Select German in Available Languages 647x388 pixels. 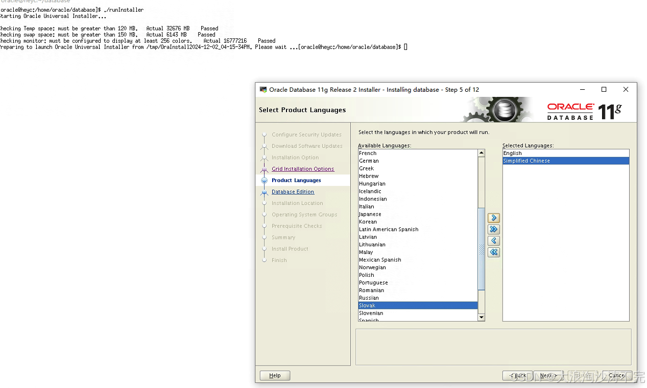pos(418,161)
